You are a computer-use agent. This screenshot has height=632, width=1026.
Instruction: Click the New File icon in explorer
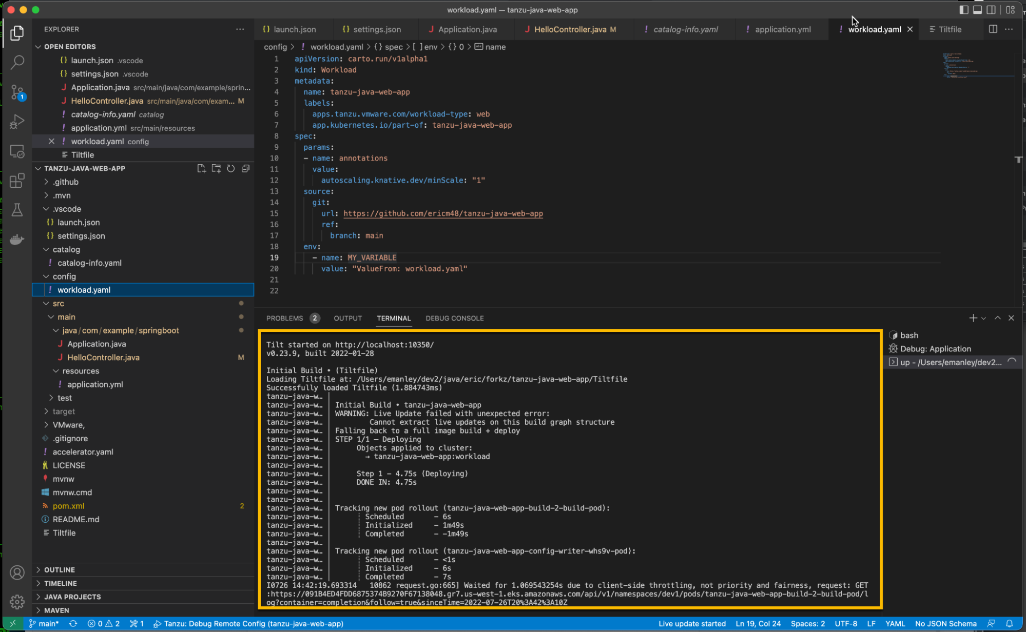point(201,168)
